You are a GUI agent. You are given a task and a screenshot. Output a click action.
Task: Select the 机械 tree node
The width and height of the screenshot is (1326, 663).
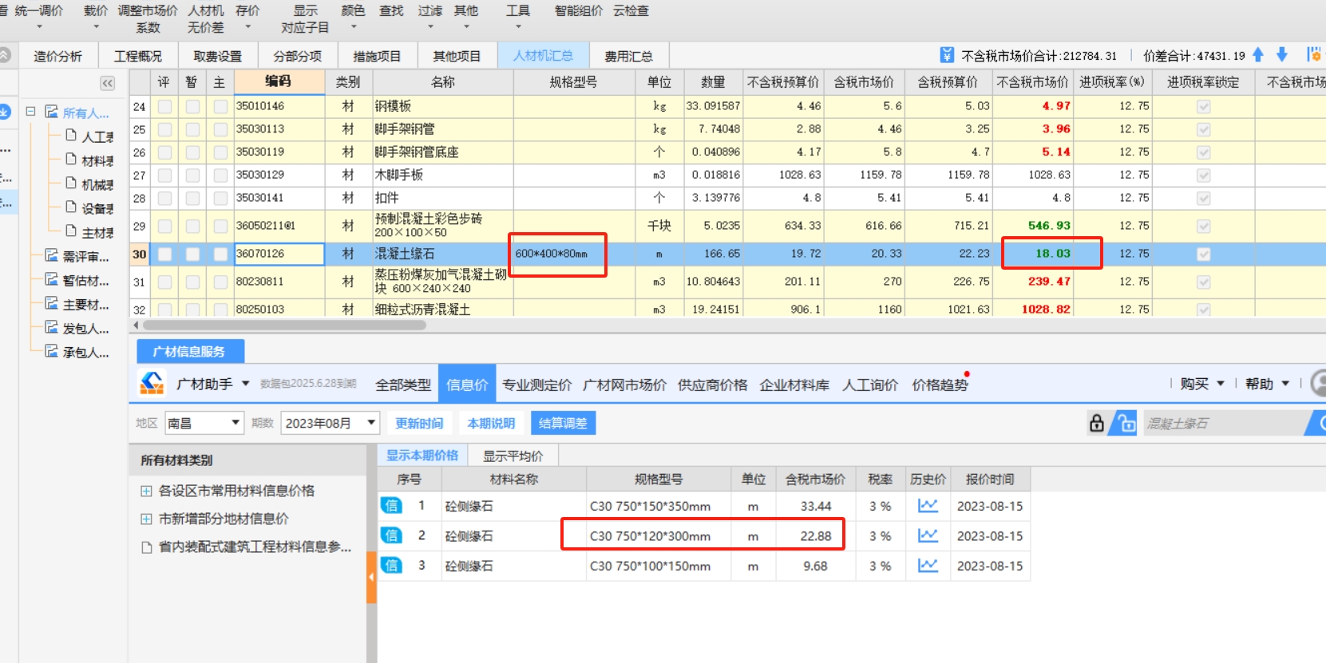click(x=89, y=184)
